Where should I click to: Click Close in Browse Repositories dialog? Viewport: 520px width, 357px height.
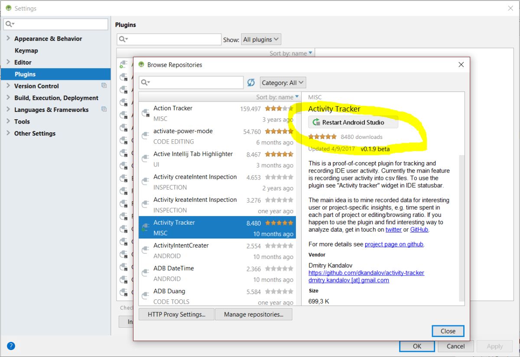point(448,331)
